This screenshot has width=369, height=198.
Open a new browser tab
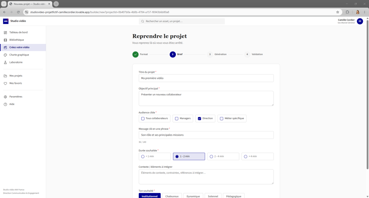click(56, 4)
